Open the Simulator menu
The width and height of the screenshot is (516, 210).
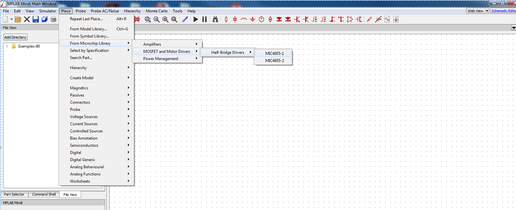click(48, 11)
